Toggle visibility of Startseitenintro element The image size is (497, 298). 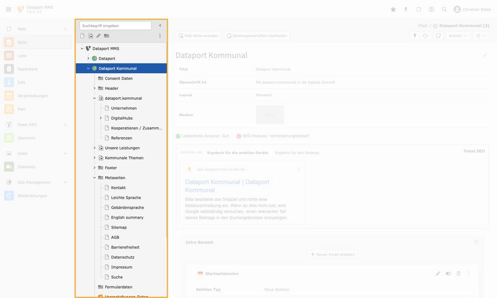tap(448, 273)
